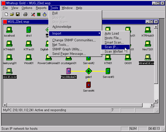Viewport: 166px width, 132px height.
Task: Choose Acknowledge from the Tools menu
Action: point(75,27)
